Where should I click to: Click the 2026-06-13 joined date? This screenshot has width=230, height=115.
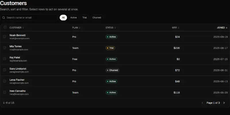coord(221,82)
